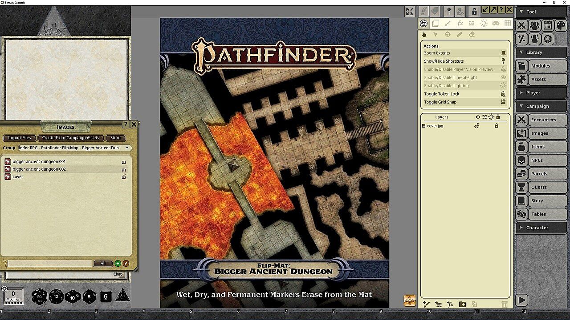Open the plus/minus modifiers icon
Screen dimensions: 570x320
tap(521, 39)
